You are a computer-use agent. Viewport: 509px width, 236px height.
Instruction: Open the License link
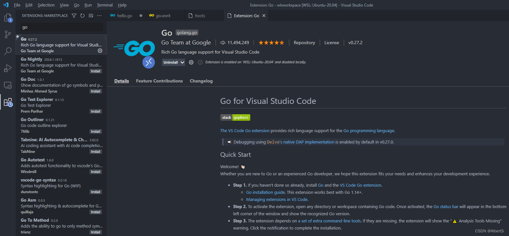(332, 43)
